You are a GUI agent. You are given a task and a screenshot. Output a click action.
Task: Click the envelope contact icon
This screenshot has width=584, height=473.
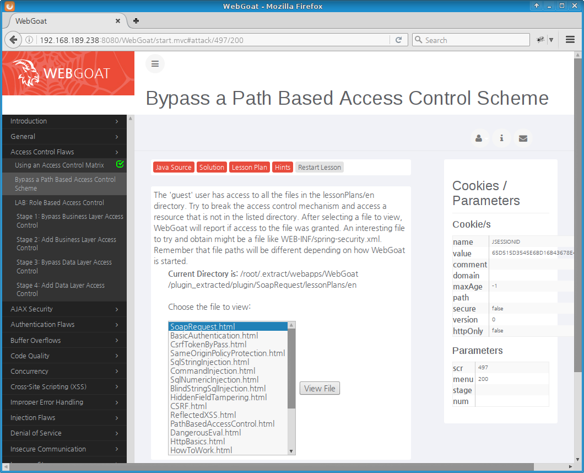click(x=523, y=138)
